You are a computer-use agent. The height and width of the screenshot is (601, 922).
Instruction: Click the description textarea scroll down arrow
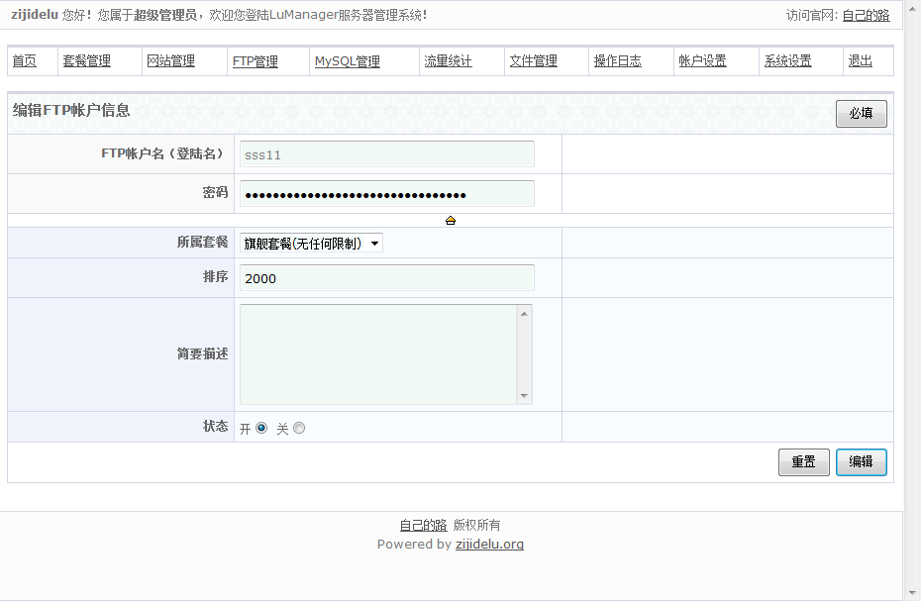pyautogui.click(x=524, y=395)
